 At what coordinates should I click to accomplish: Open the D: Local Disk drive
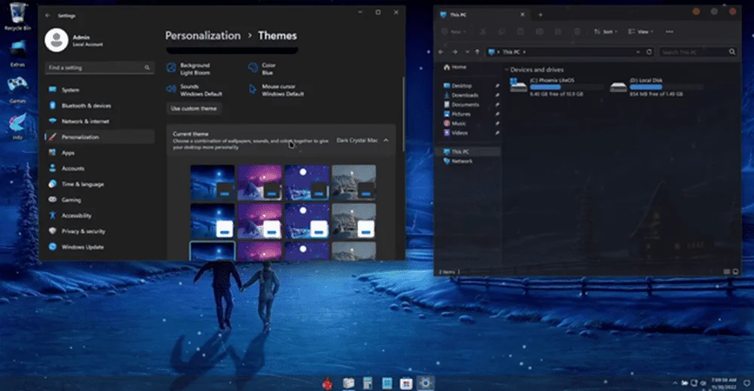tap(657, 87)
